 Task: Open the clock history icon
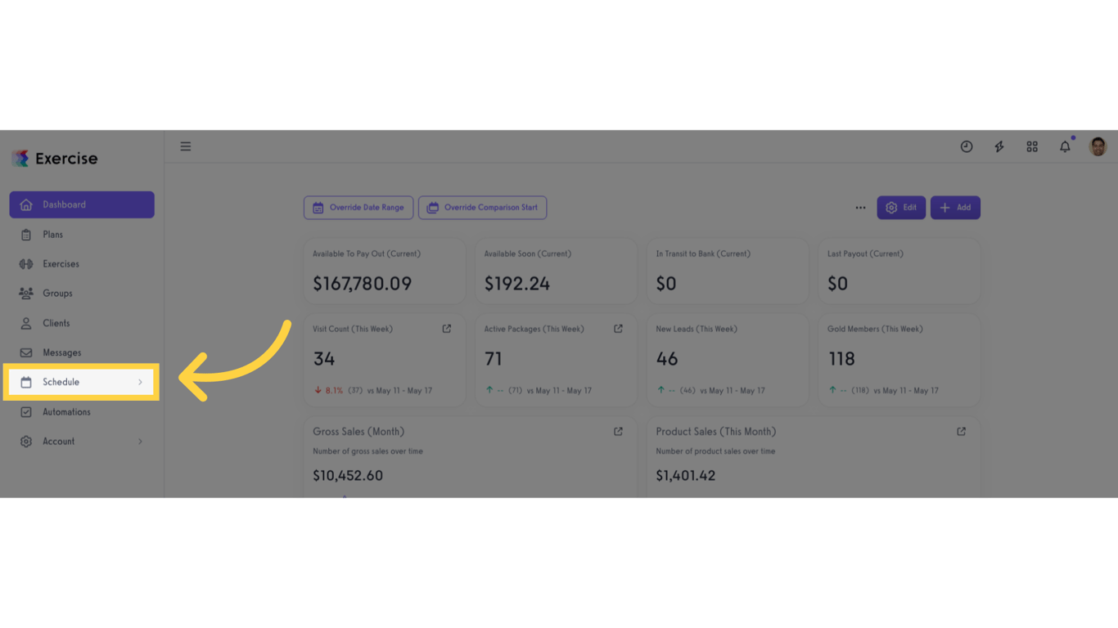[x=967, y=146]
